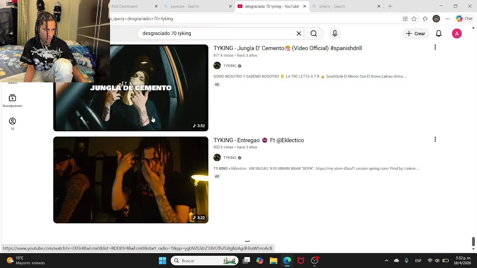Click the ESP language indicator

point(418,261)
